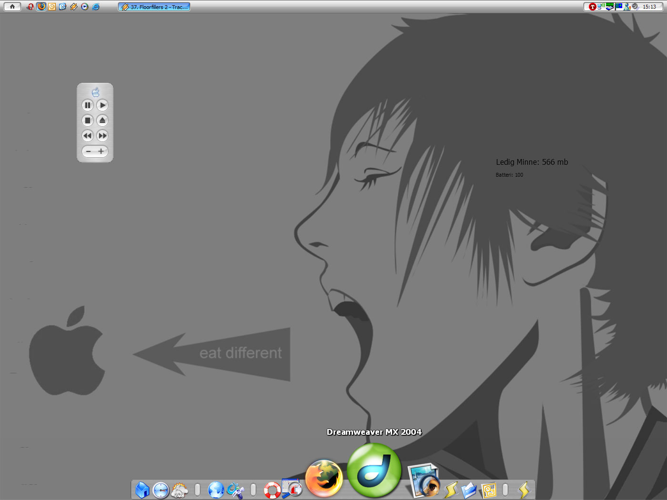Click the 15:13 clock
Screen dimensions: 667x500
tap(649, 7)
